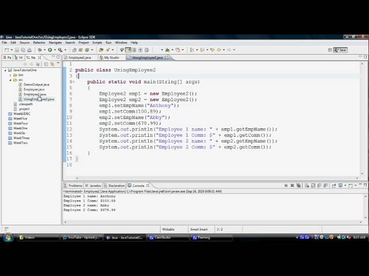Open dropdown next to New Class icon
Image resolution: width=369 pixels, height=276 pixels.
(92, 50)
